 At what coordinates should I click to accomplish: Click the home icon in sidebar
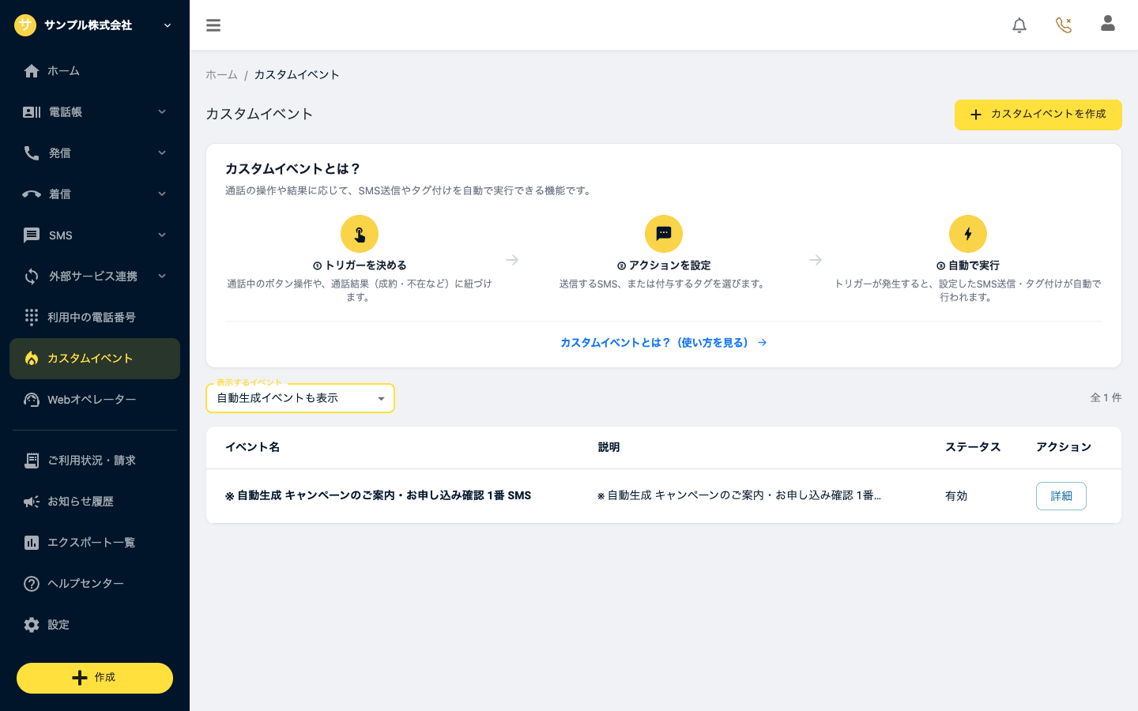pyautogui.click(x=32, y=71)
